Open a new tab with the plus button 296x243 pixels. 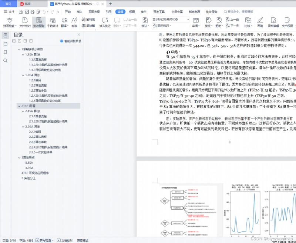(110, 4)
